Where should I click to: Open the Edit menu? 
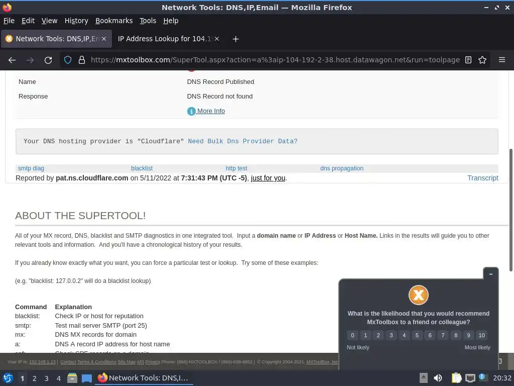tap(28, 21)
